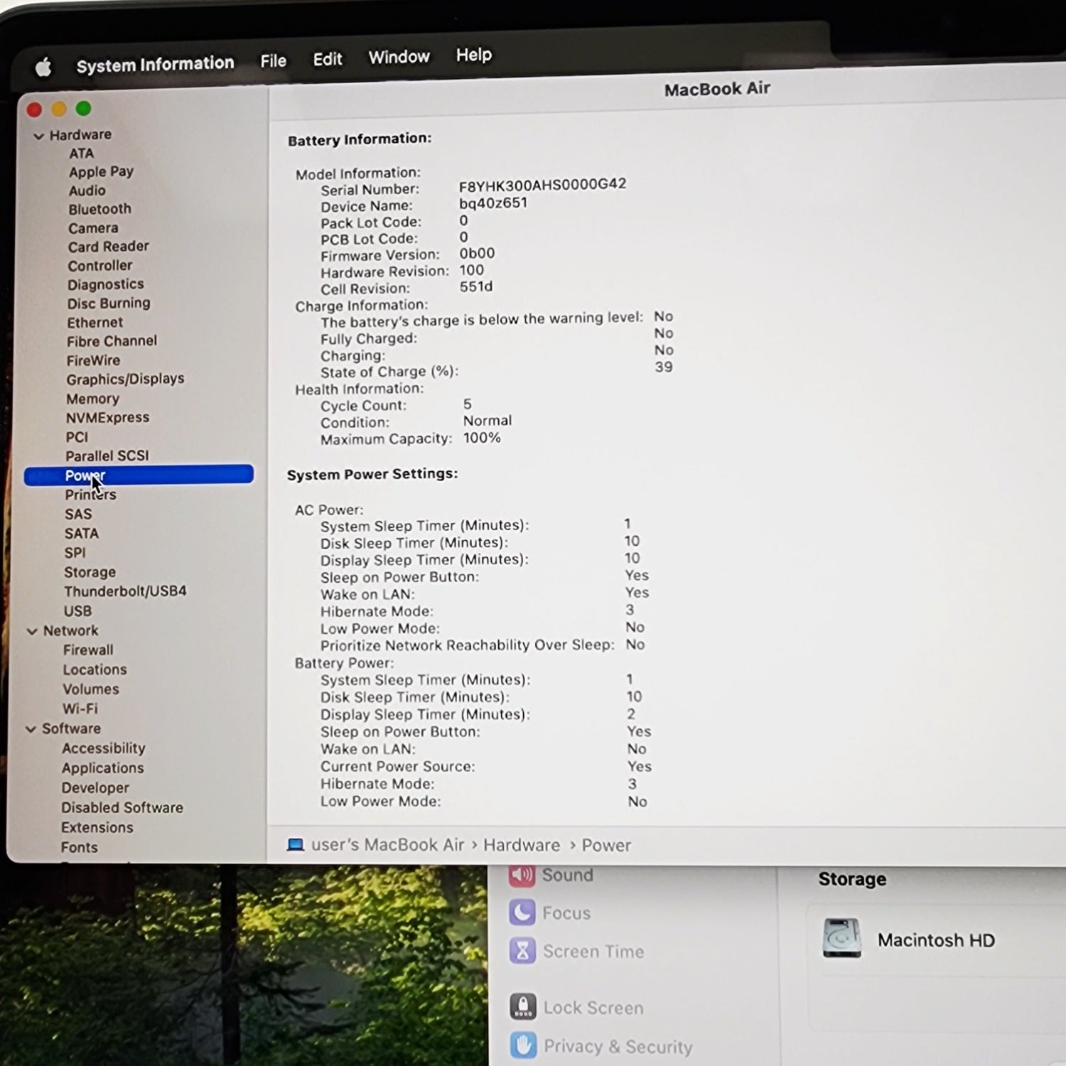Select ATA in the sidebar
This screenshot has height=1066, width=1066.
81,154
